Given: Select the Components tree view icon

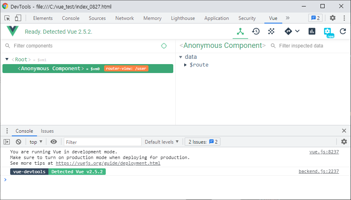Looking at the screenshot, I should point(240,32).
